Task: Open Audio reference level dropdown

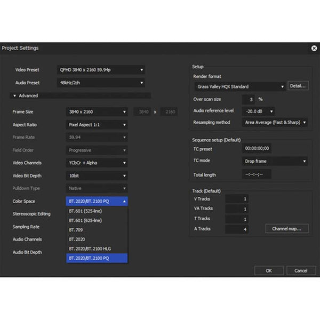Action: point(258,111)
